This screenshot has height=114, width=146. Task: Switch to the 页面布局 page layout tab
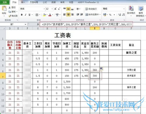(34, 2)
